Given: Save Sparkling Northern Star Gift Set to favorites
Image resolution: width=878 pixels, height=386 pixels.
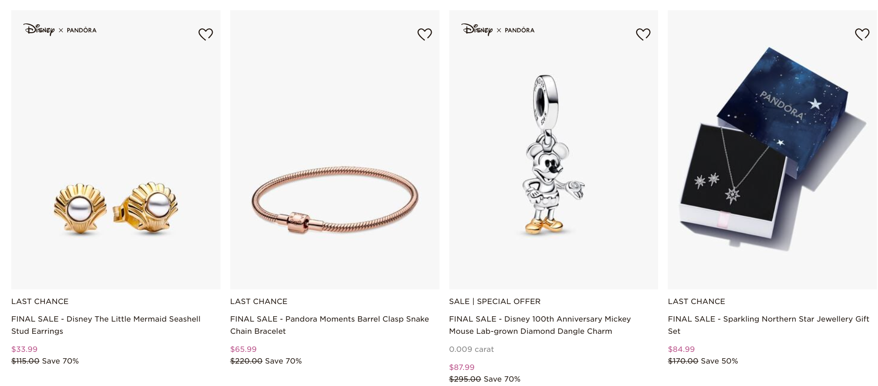Looking at the screenshot, I should [862, 34].
